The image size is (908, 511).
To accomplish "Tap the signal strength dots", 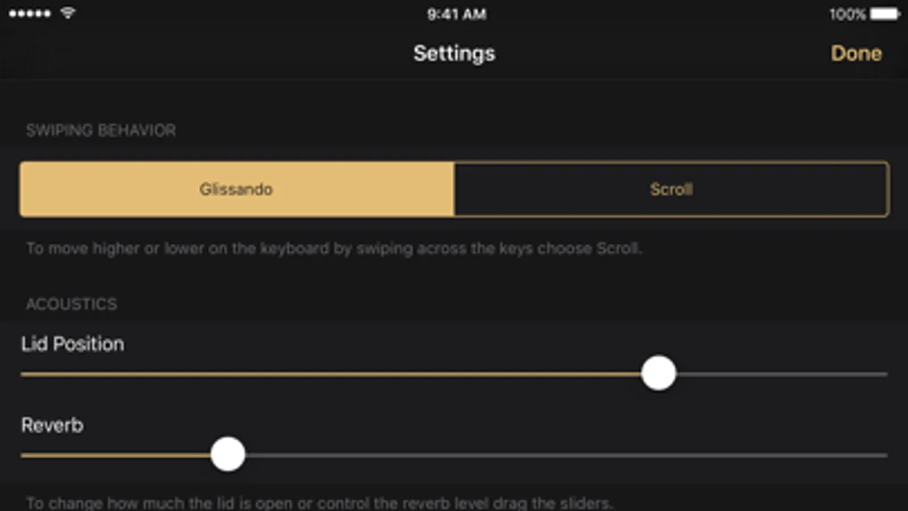I will [x=30, y=13].
